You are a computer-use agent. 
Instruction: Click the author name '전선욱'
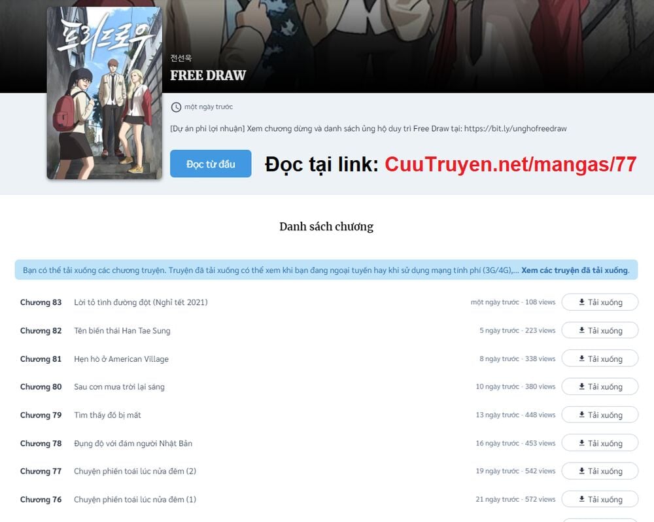pos(181,59)
